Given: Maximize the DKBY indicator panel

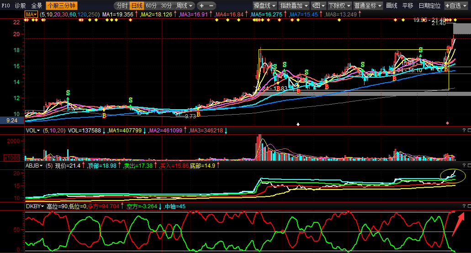Looking at the screenshot, I should click(468, 206).
